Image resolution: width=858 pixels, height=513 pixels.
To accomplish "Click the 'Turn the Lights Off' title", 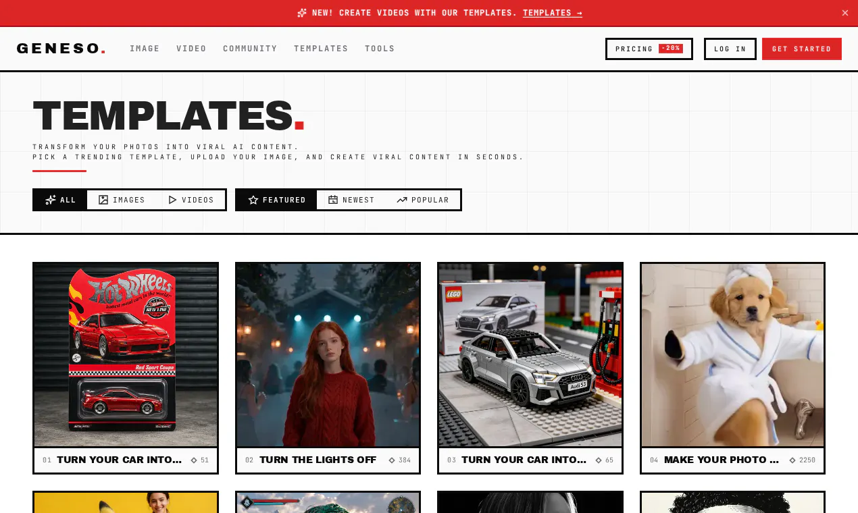I will (318, 460).
